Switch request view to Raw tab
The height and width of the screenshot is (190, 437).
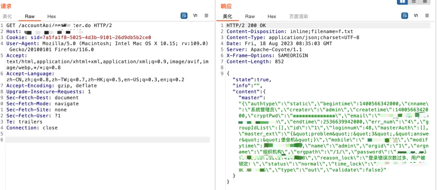30,16
